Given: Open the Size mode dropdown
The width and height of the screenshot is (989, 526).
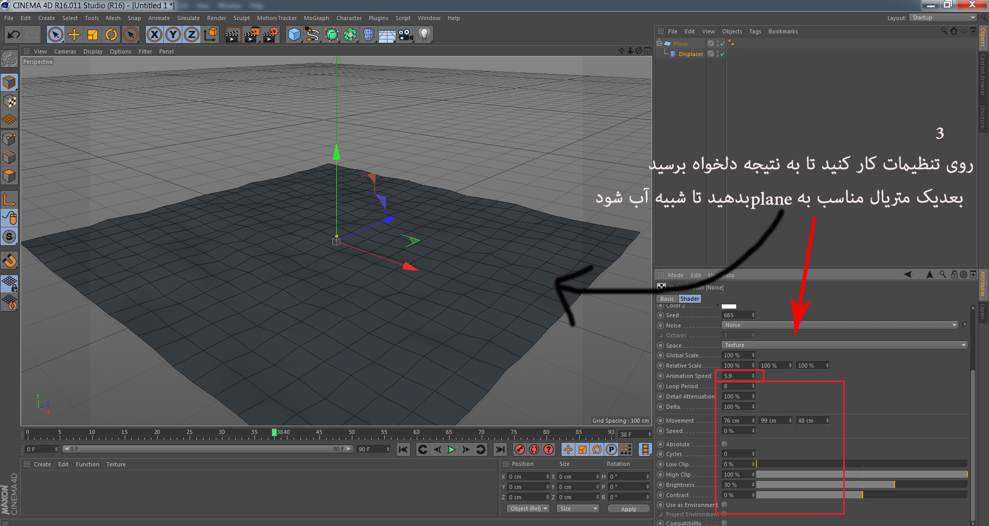Looking at the screenshot, I should [578, 509].
